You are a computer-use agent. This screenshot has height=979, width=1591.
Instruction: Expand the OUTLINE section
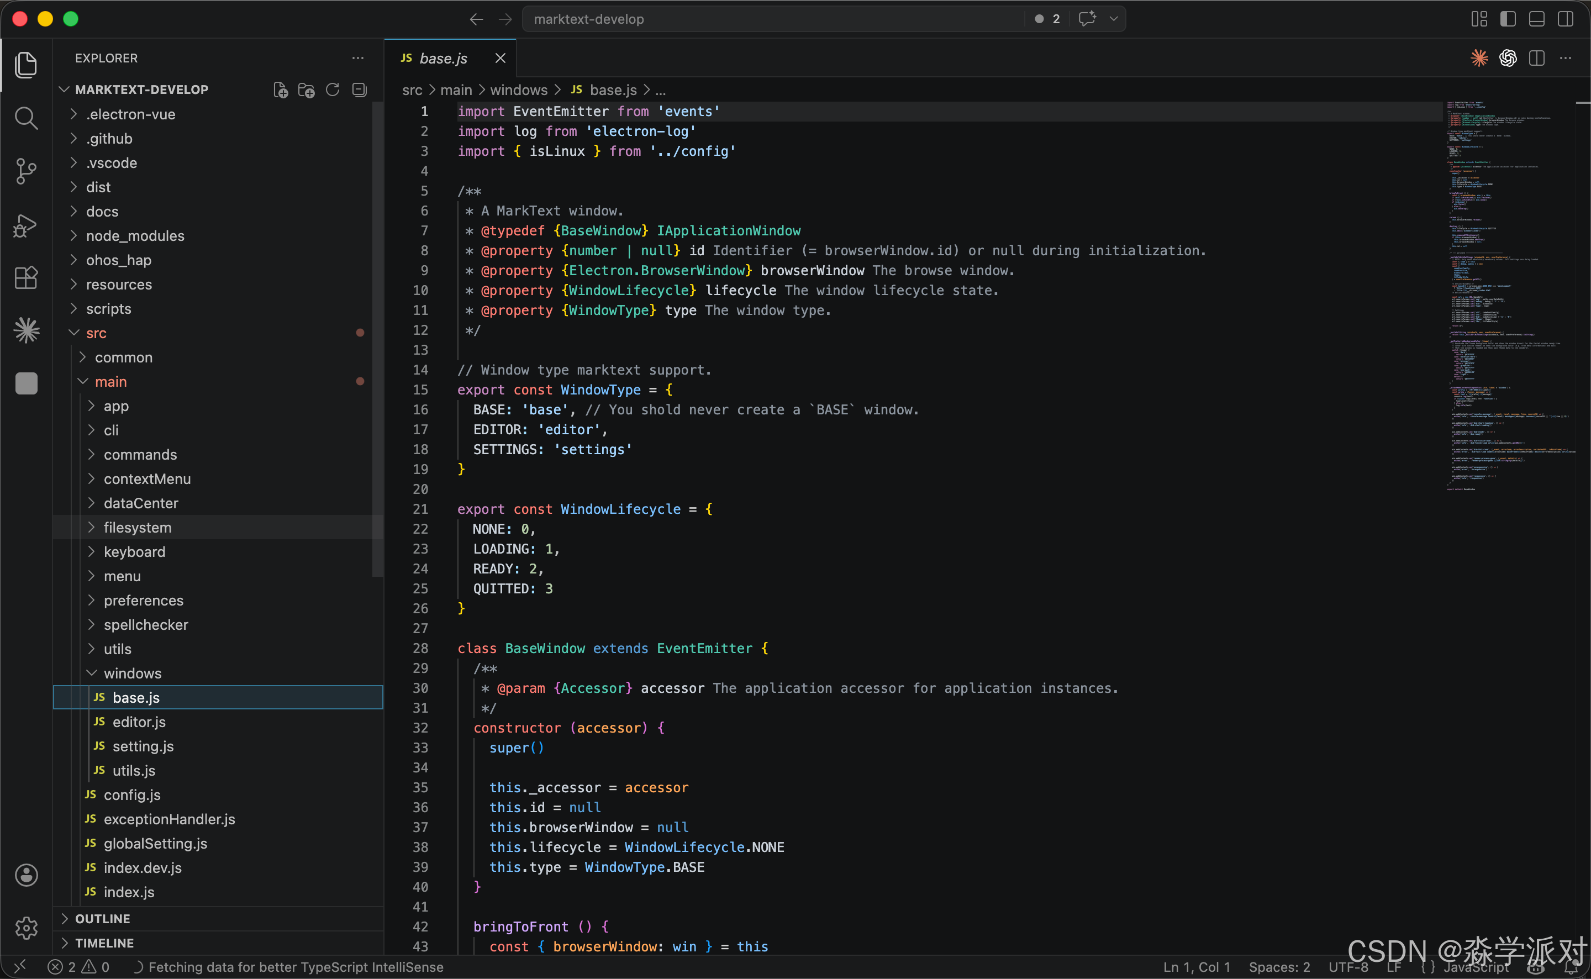click(218, 918)
